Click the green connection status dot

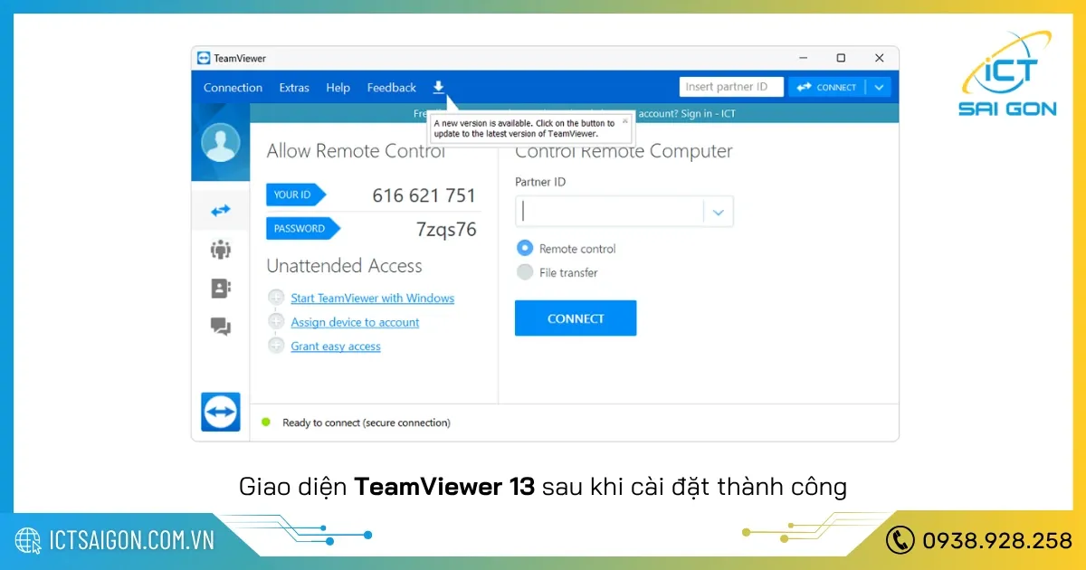pyautogui.click(x=265, y=422)
